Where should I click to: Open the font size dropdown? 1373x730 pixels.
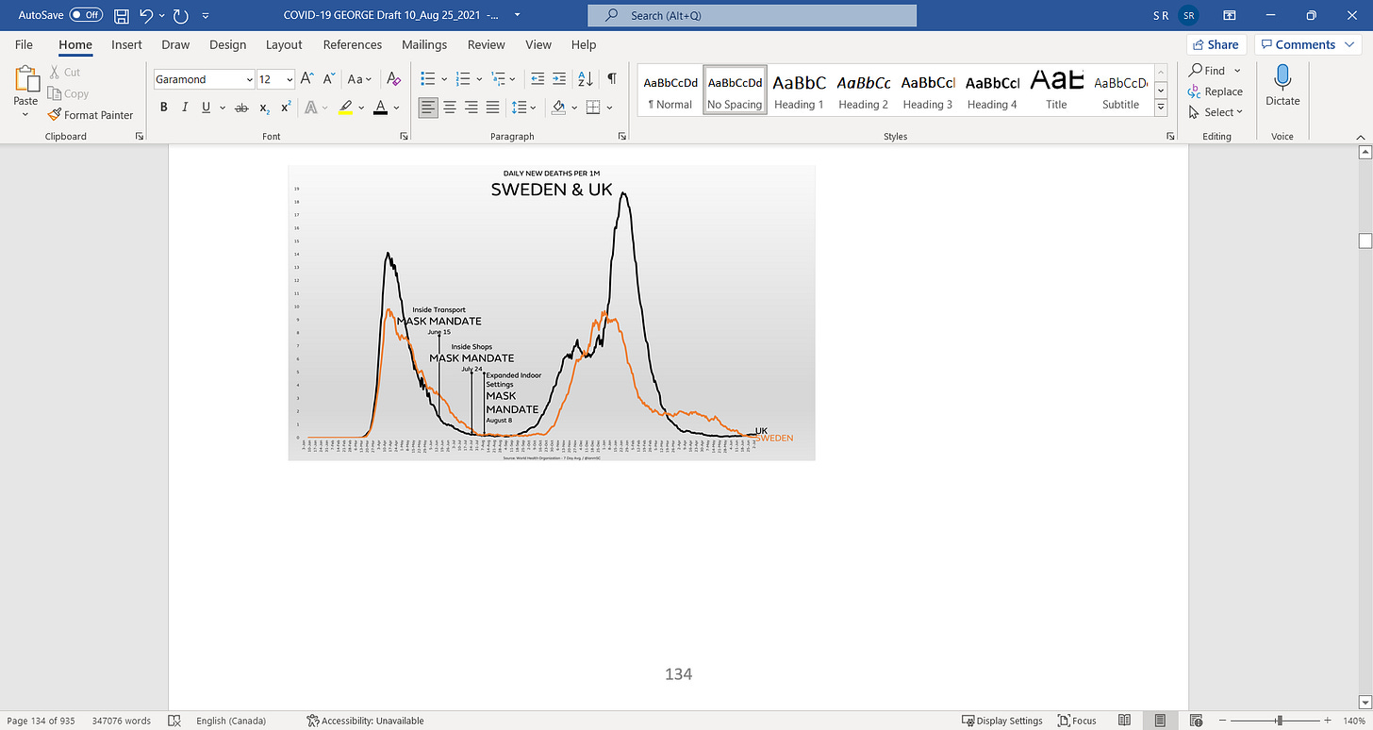tap(289, 79)
